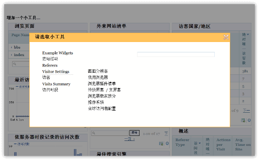Image resolution: width=259 pixels, height=160 pixels.
Task: Expand the bbs page row
Action: pyautogui.click(x=11, y=47)
